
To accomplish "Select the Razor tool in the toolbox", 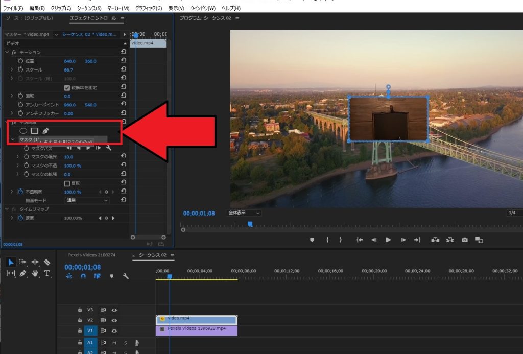I will coord(47,262).
